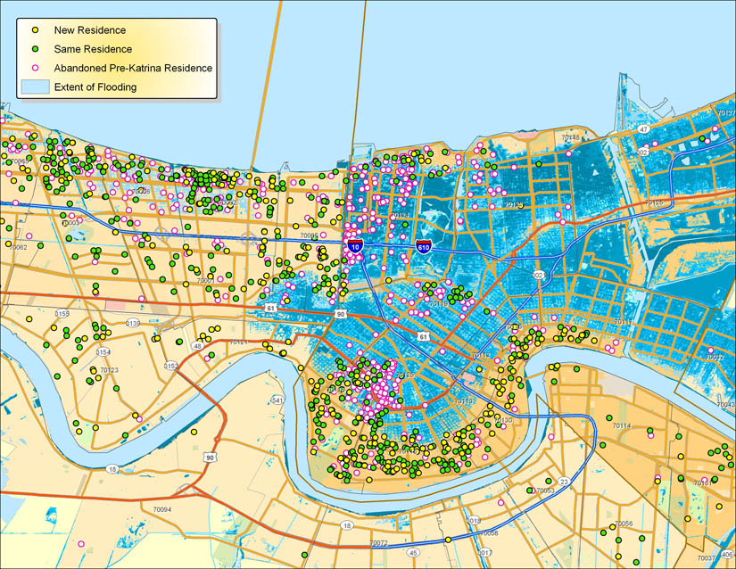
Task: Click the pink Abandoned Residence legend circle
Action: [31, 68]
